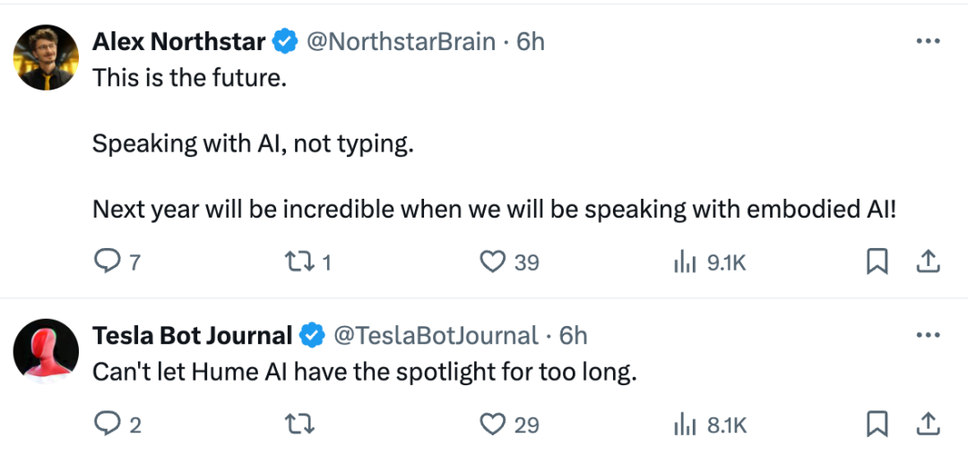Share Tesla Bot Journal's tweet
Screen dimensions: 968x455
[928, 424]
